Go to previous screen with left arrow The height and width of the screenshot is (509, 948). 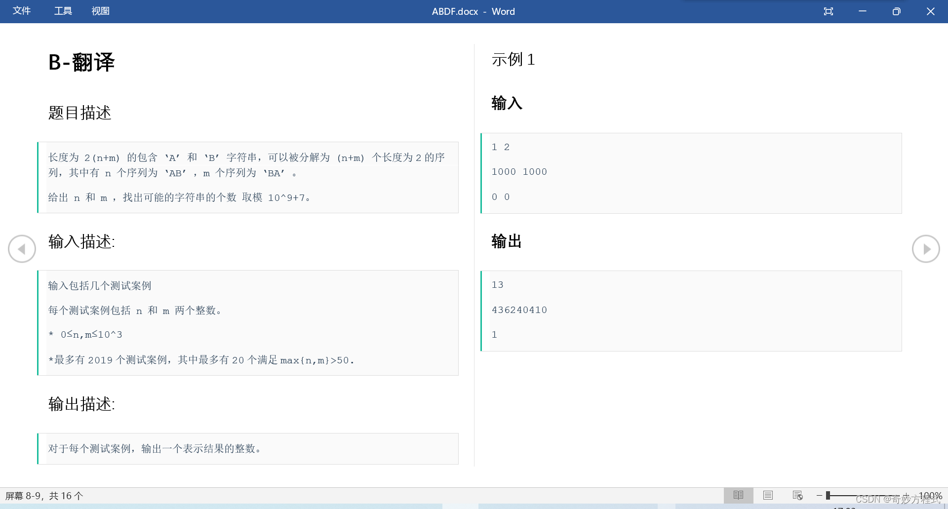pos(22,249)
